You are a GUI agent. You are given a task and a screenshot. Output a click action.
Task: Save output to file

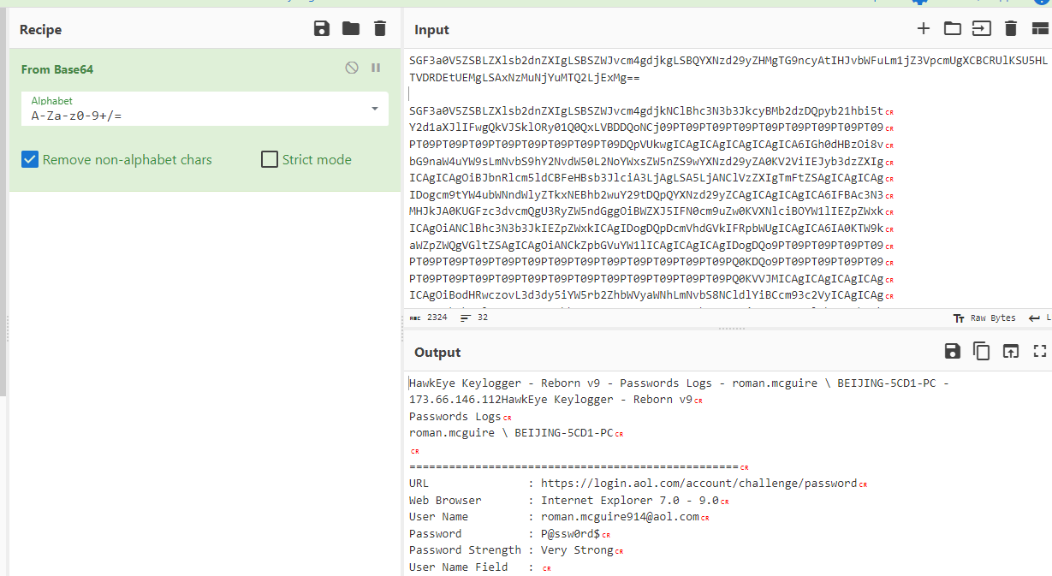(952, 351)
